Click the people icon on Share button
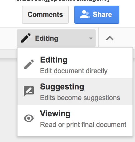 (x=85, y=14)
